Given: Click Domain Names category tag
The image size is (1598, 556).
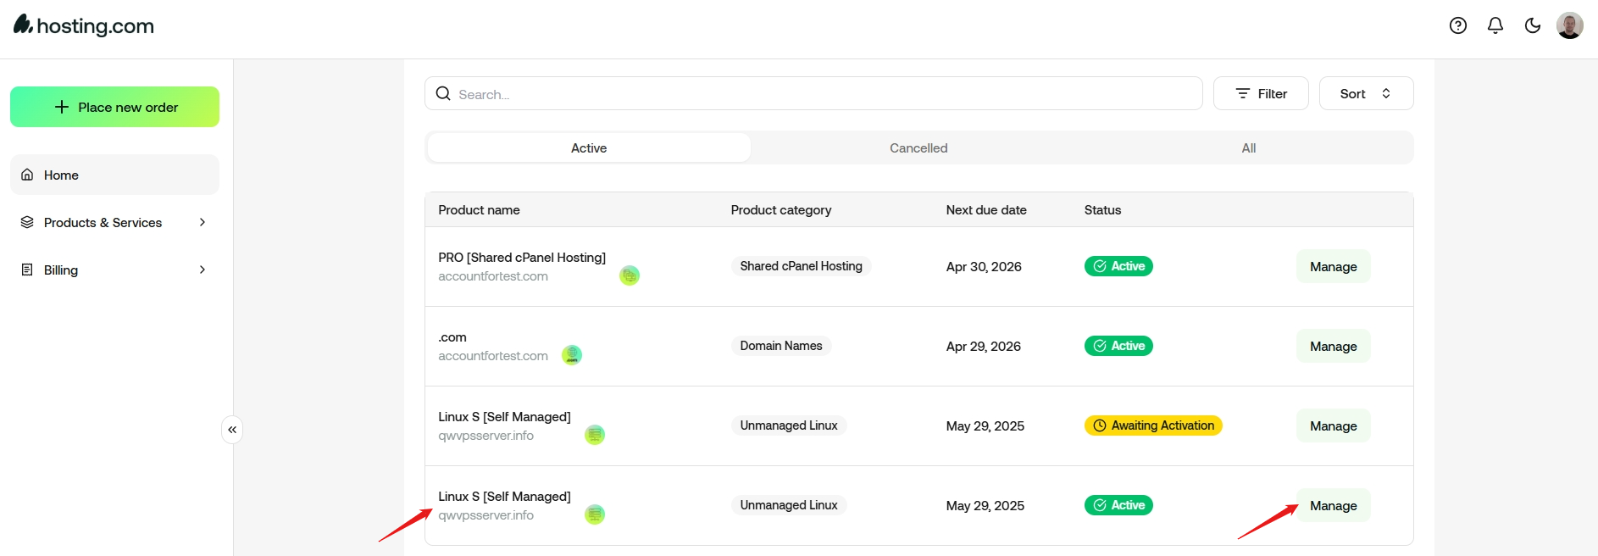Looking at the screenshot, I should 781,346.
